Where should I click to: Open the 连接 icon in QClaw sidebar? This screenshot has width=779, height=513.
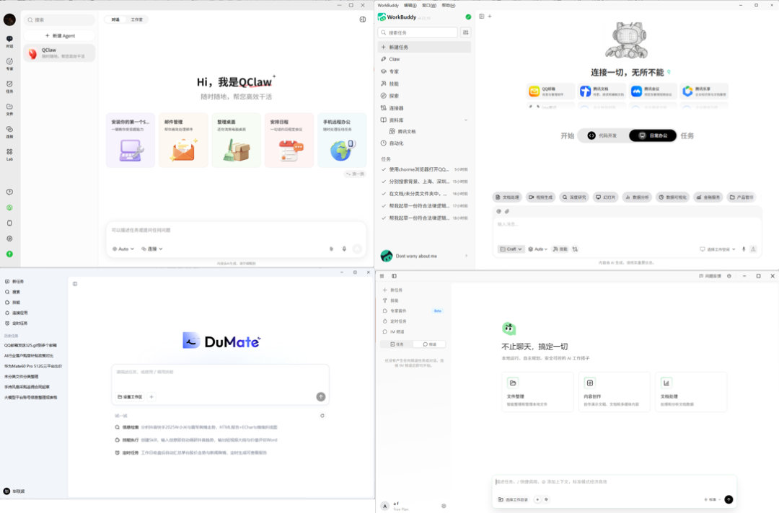(x=9, y=131)
